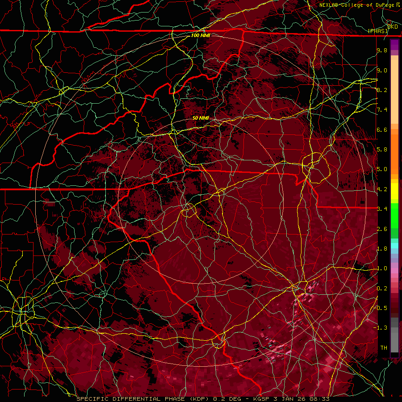Click the [PHAS] unit label

[x=378, y=31]
